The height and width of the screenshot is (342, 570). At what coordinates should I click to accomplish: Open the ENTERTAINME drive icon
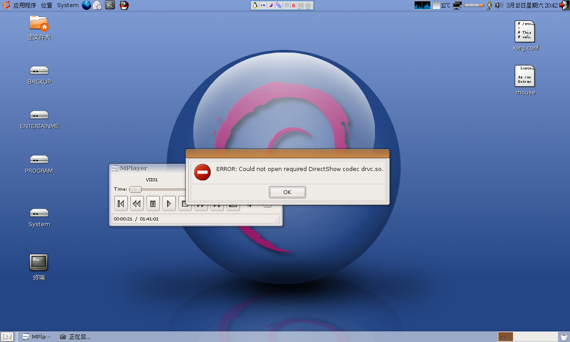tap(39, 119)
